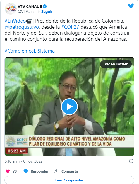139x184 pixels.
Task: Click the Twitter bird logo
Action: [131, 6]
